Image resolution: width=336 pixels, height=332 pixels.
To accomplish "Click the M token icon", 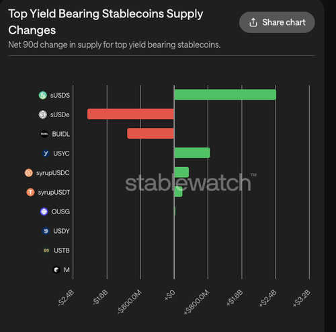I will 56,269.
